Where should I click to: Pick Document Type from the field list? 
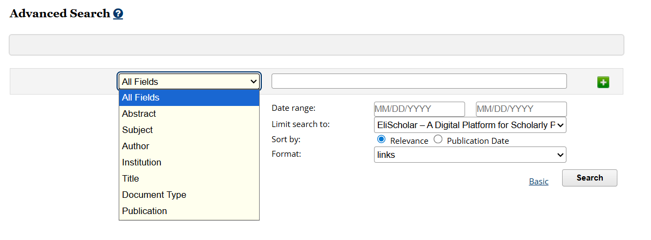point(189,195)
